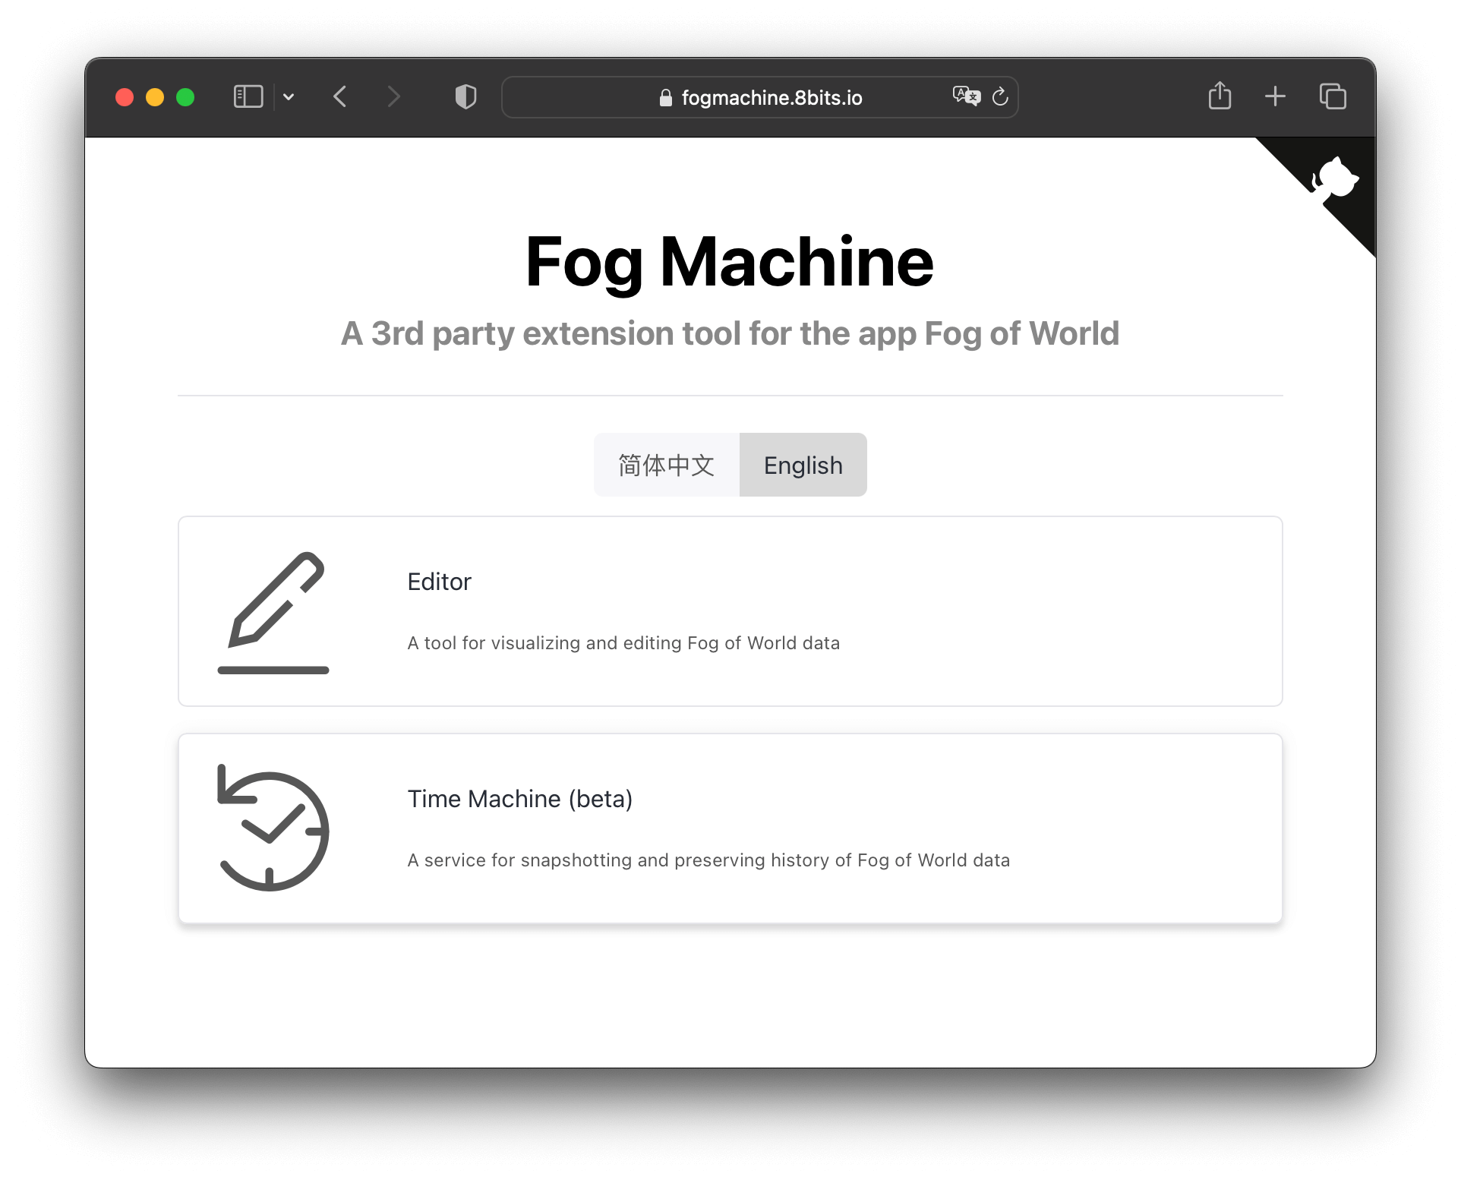The width and height of the screenshot is (1461, 1180).
Task: Show the tab overview icon
Action: (x=1333, y=96)
